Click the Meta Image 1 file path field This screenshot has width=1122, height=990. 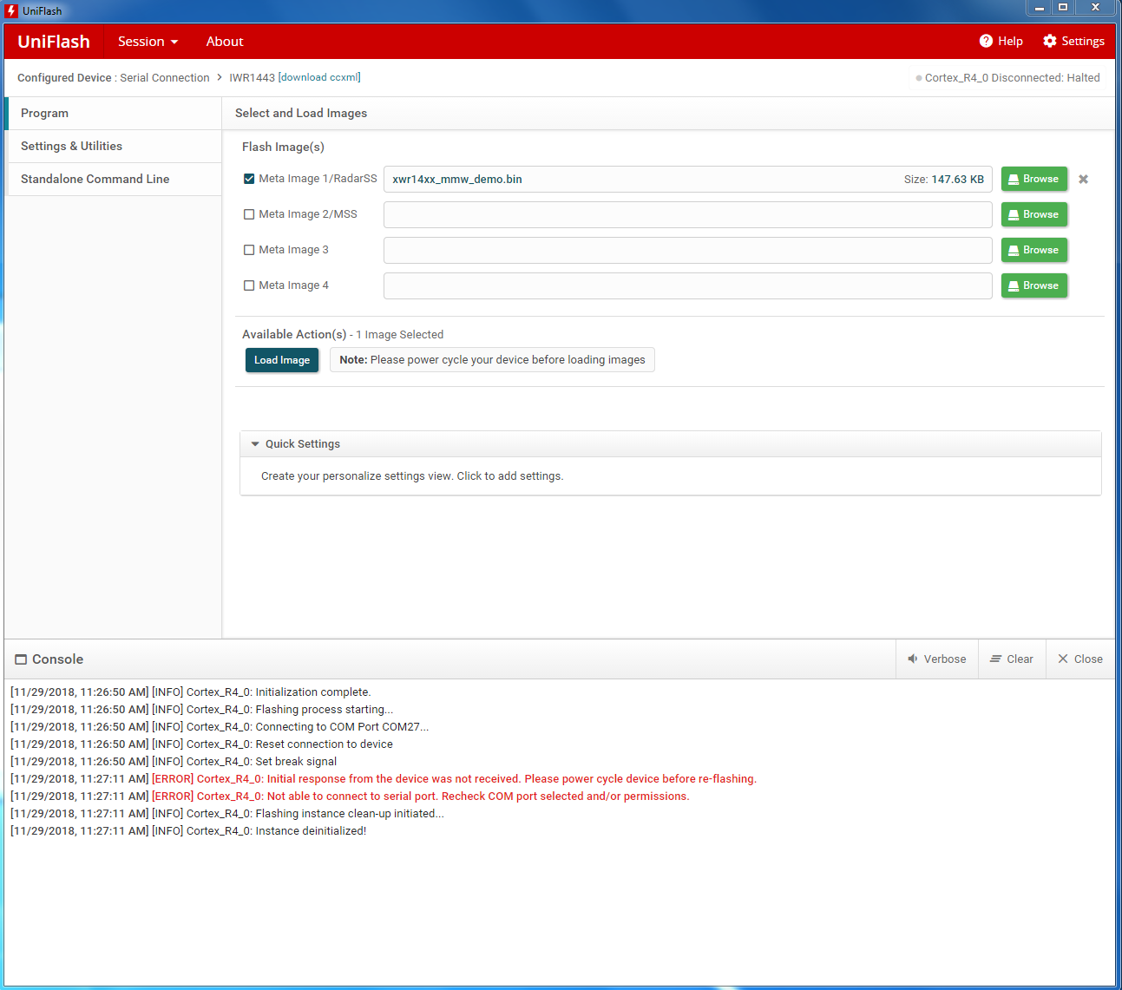(688, 180)
